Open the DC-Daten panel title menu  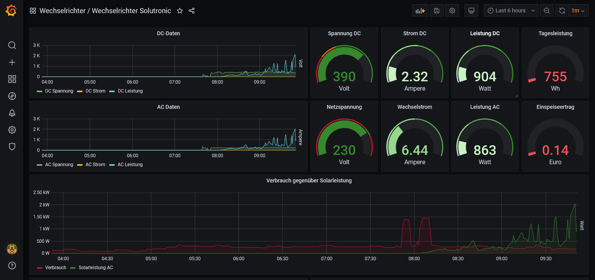pyautogui.click(x=168, y=33)
